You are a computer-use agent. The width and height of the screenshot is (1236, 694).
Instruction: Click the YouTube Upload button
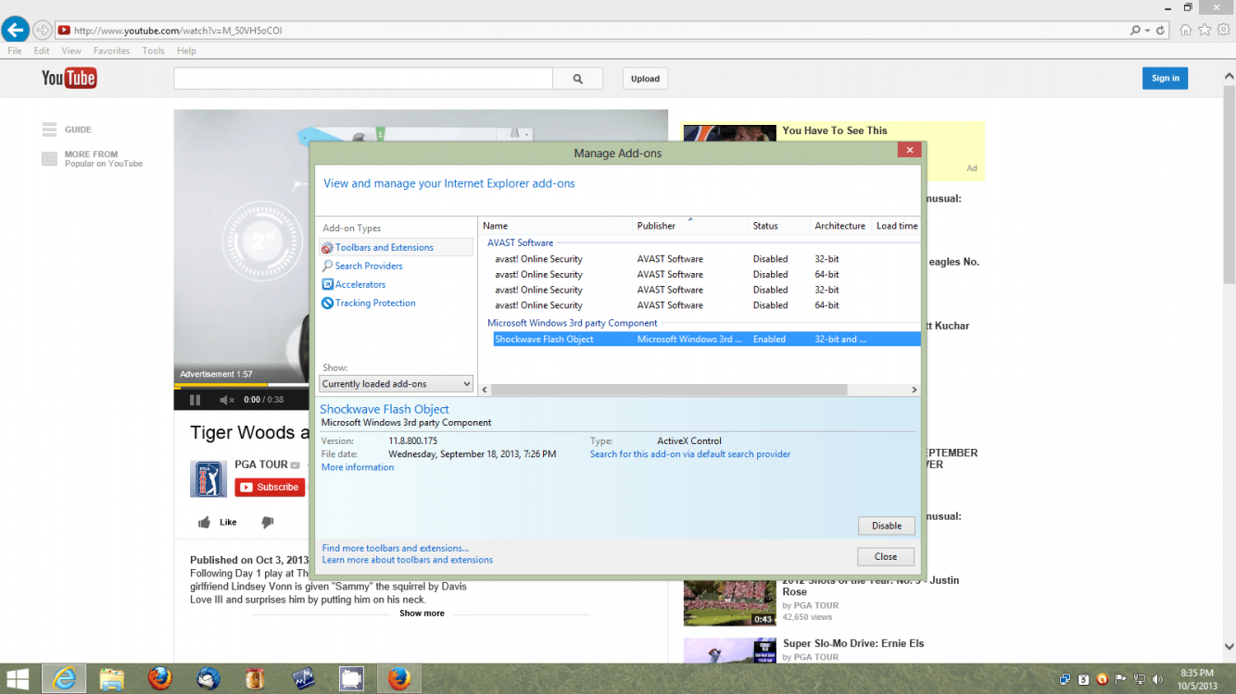pos(645,79)
